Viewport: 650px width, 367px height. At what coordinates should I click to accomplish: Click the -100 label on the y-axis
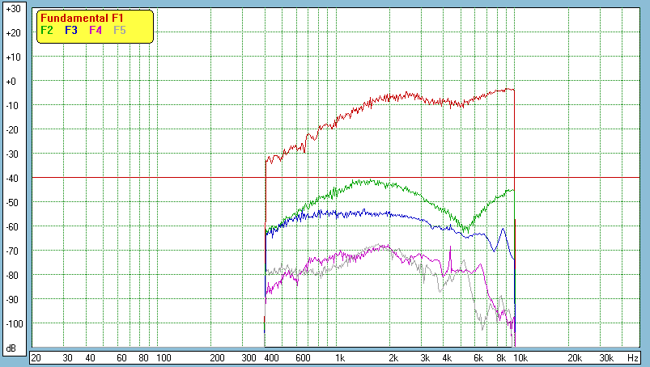tap(12, 324)
